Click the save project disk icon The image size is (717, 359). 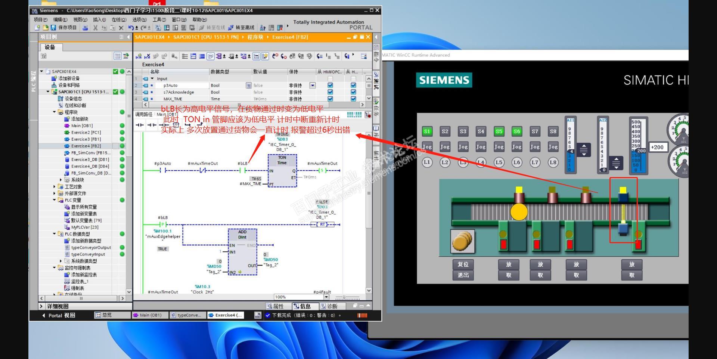coord(53,28)
